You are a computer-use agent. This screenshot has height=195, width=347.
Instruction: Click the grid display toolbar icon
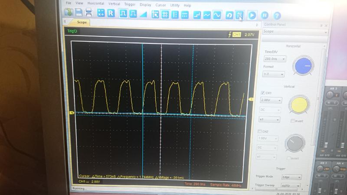[x=165, y=14]
